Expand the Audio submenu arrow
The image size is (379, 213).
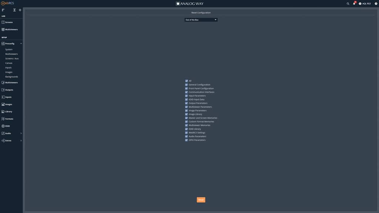tap(21, 133)
